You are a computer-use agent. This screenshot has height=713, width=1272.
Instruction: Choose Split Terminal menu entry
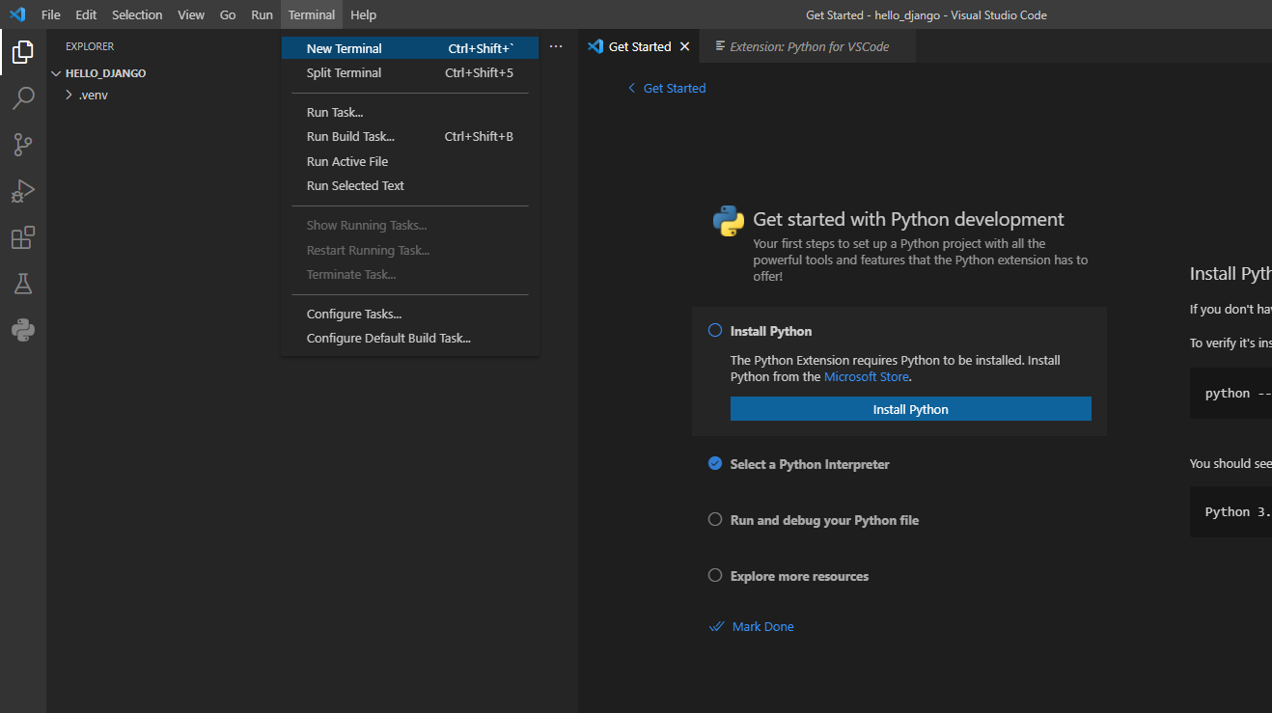[410, 72]
